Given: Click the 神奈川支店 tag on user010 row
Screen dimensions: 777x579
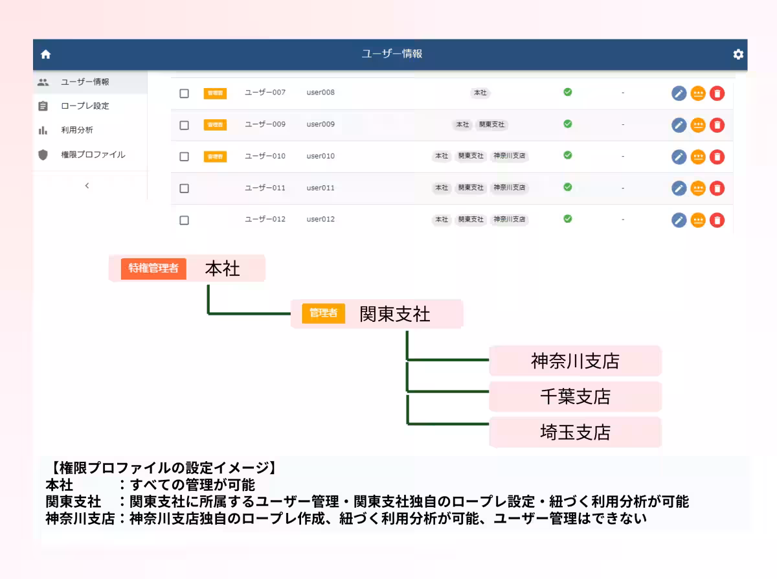Looking at the screenshot, I should point(510,156).
